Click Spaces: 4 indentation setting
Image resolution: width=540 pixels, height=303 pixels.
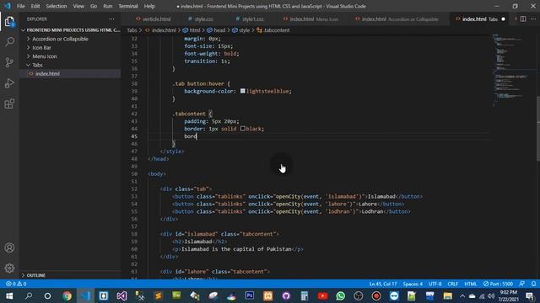click(413, 284)
